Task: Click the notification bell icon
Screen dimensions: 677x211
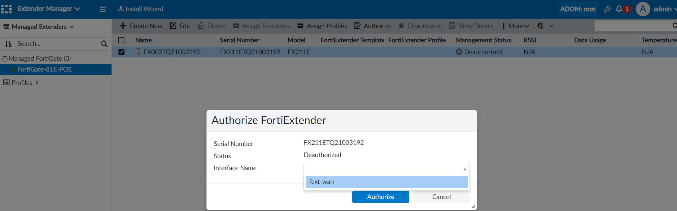Action: pos(619,9)
